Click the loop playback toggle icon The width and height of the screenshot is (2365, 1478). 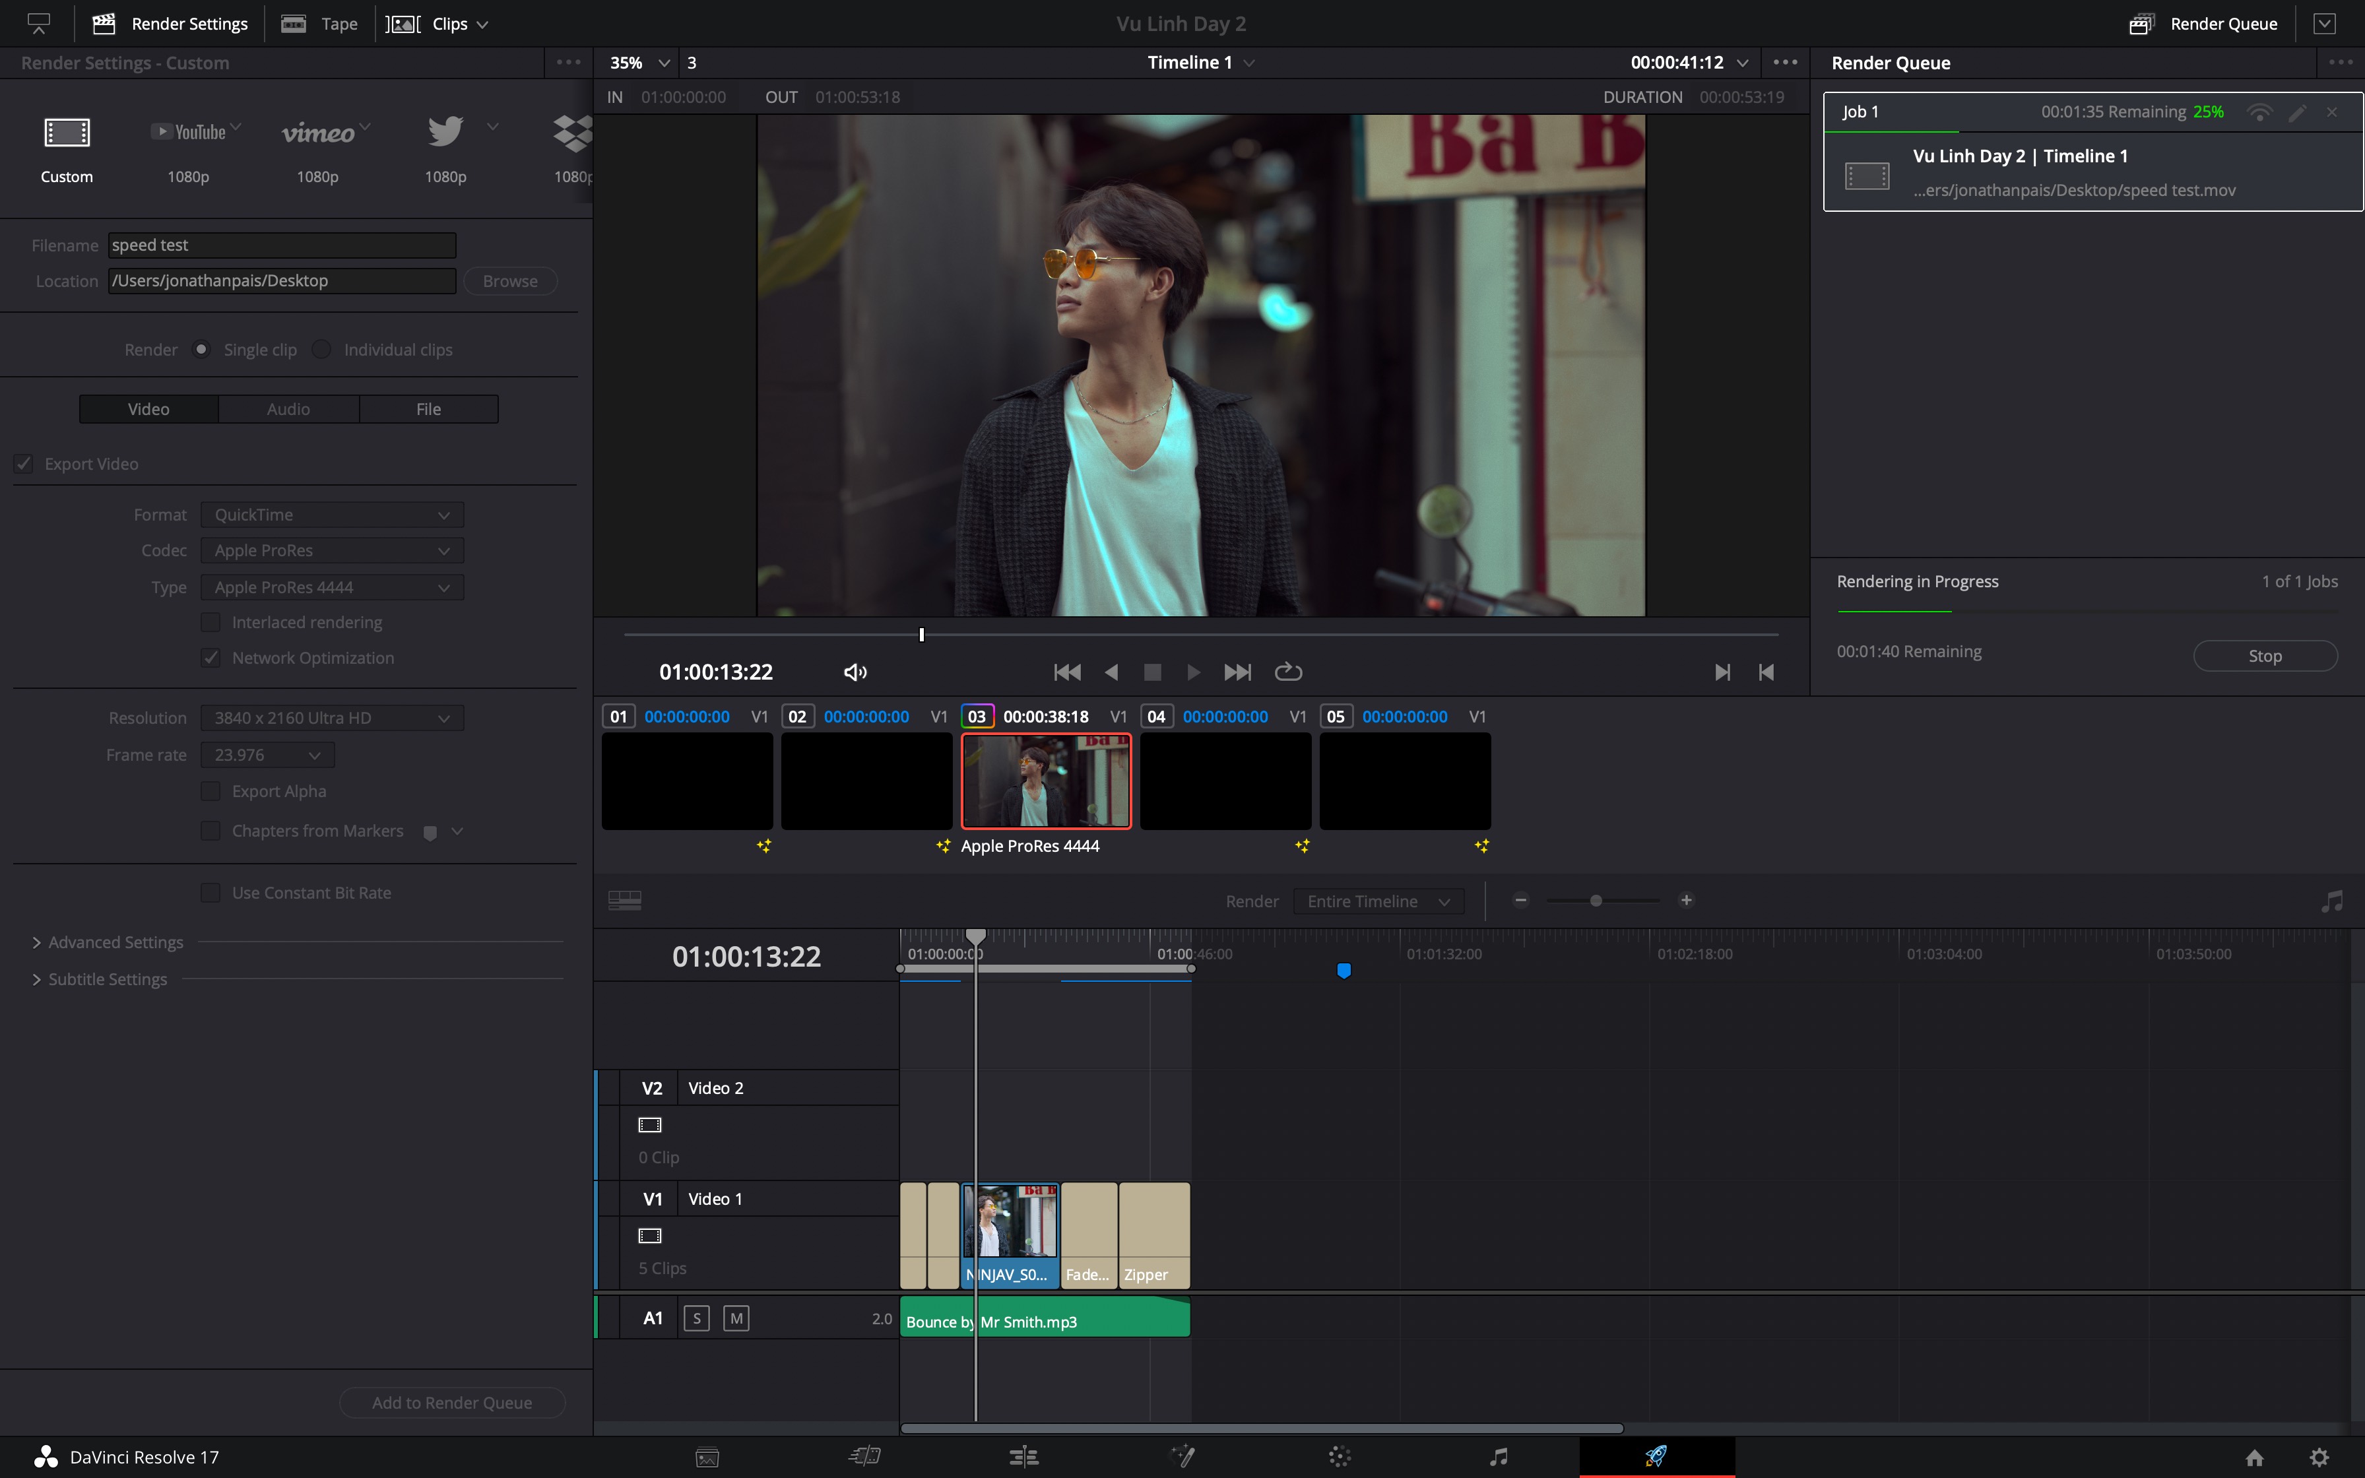point(1289,671)
